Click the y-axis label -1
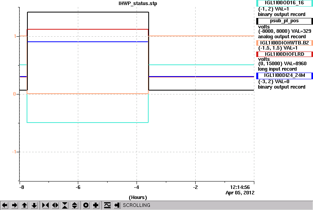The width and height of the screenshot is (313, 210). click(14, 152)
